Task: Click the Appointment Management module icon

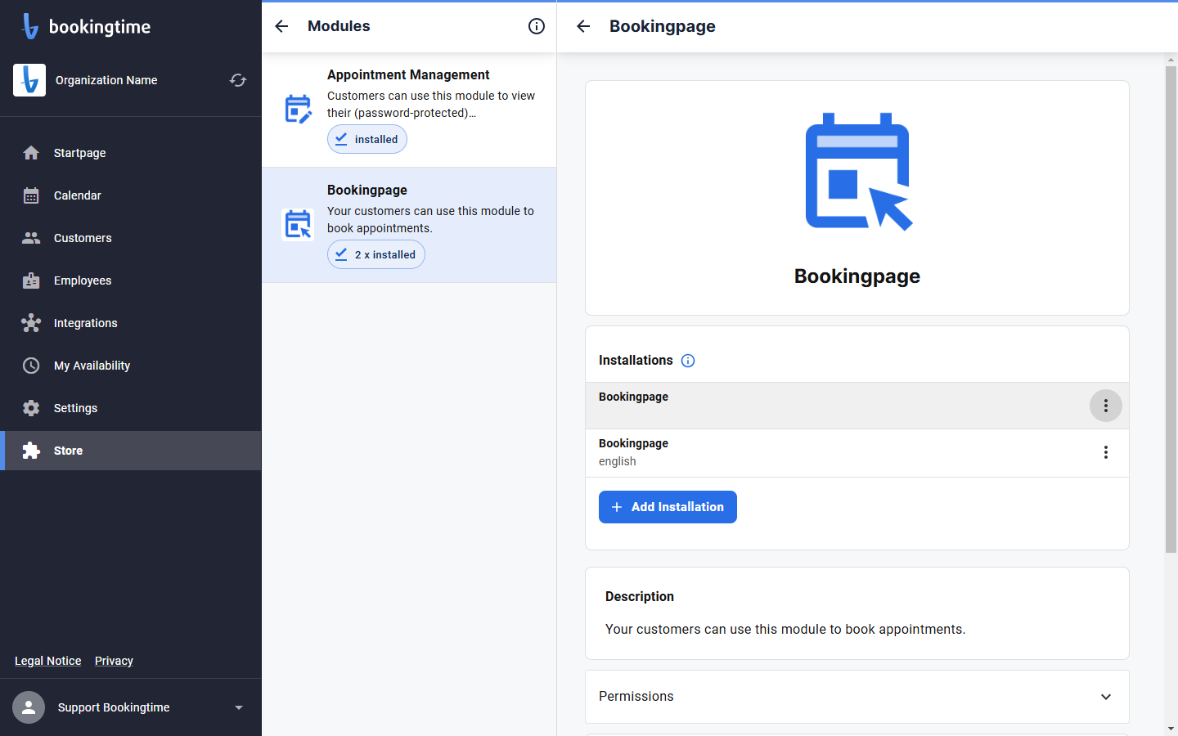Action: pos(298,109)
